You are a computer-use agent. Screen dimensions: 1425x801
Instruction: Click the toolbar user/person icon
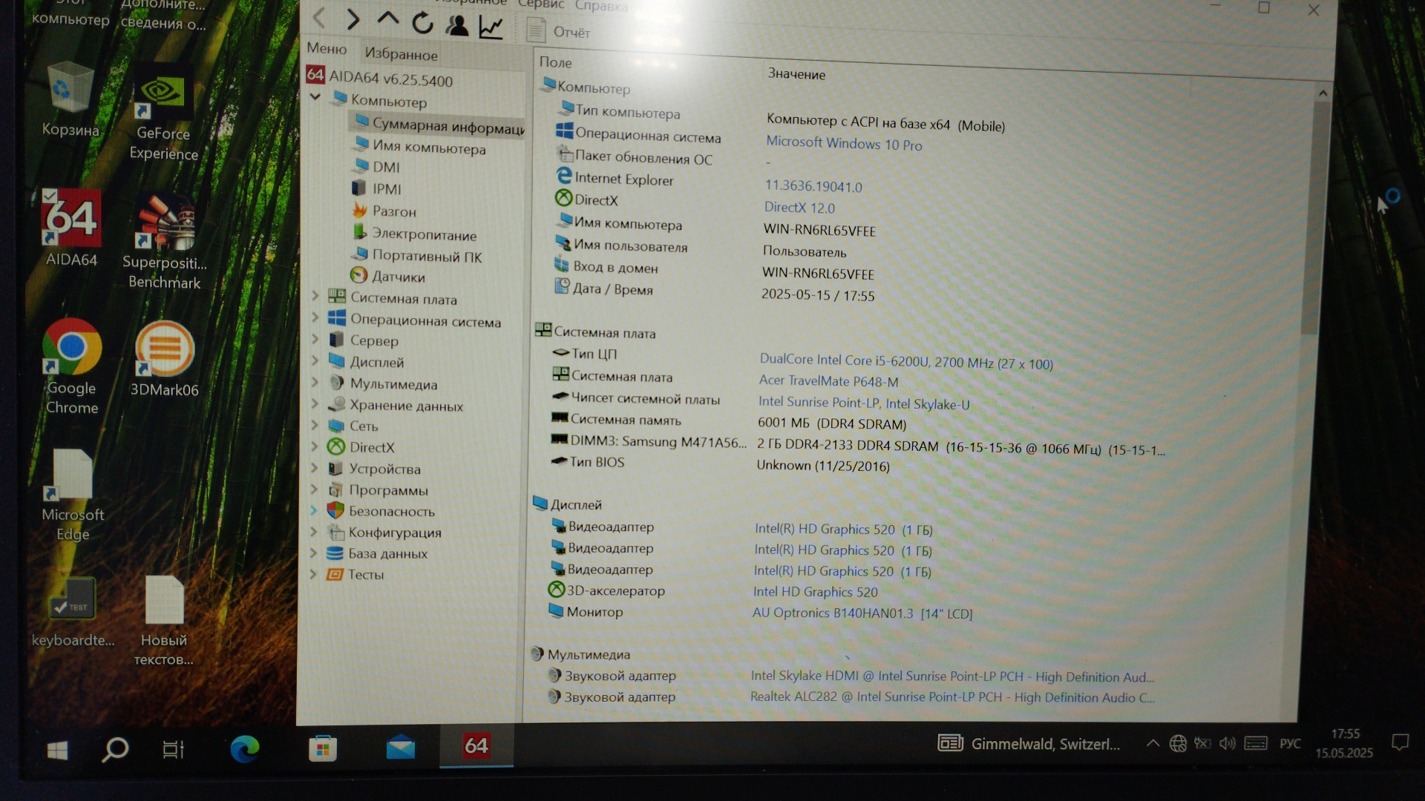pos(457,25)
